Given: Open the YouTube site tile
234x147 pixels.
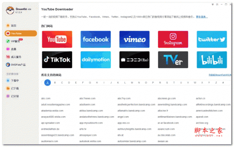Looking at the screenshot, I should click(57, 39).
